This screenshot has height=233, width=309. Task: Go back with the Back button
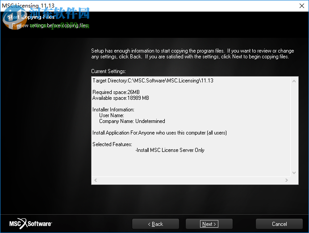pos(155,224)
